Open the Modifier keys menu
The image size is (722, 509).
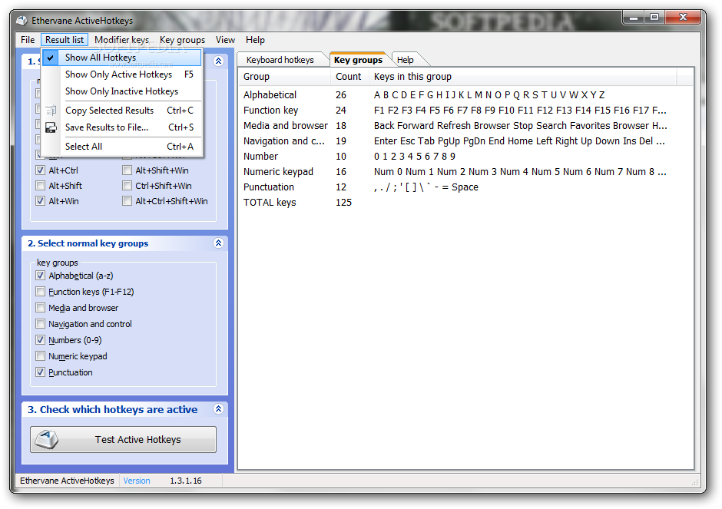pyautogui.click(x=121, y=40)
